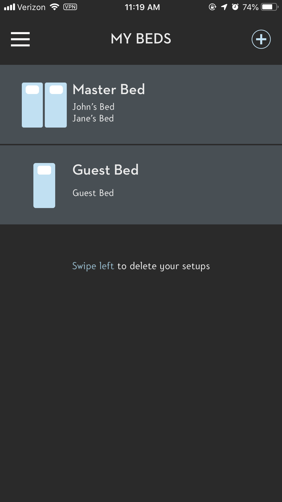Select the Master Bed right mattress icon
This screenshot has width=282, height=502.
56,105
